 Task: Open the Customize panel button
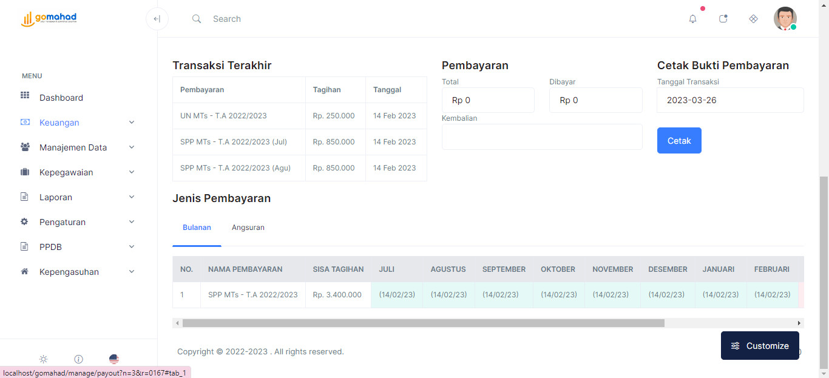[759, 346]
